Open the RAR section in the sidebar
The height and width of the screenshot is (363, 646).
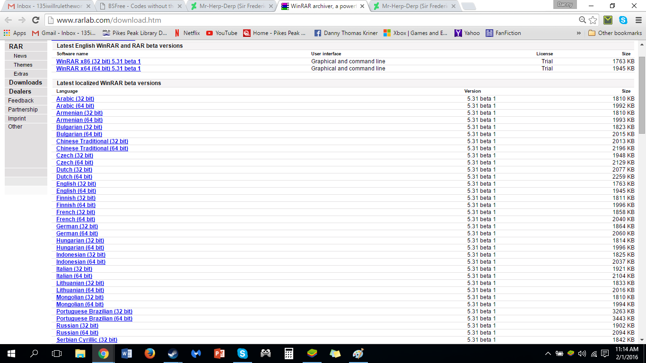16,46
